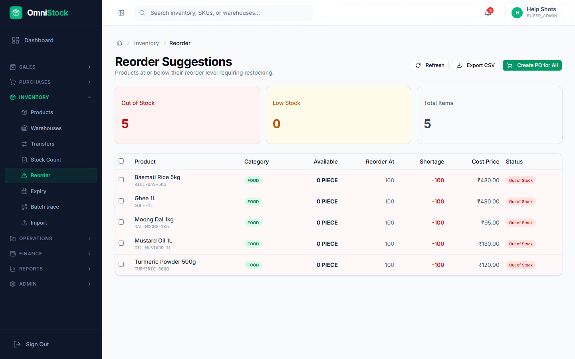The width and height of the screenshot is (575, 359).
Task: Collapse the Inventory section chevron
Action: pyautogui.click(x=89, y=97)
